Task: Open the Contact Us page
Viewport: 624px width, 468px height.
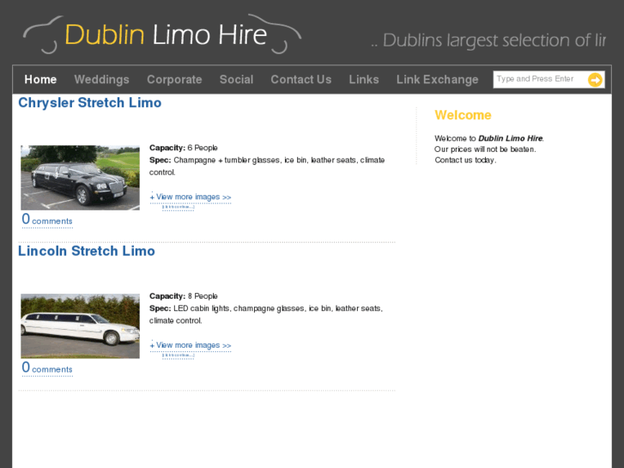Action: tap(301, 80)
